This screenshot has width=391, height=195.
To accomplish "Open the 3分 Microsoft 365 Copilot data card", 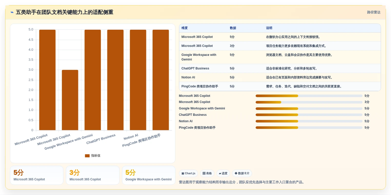I will pos(93,175).
